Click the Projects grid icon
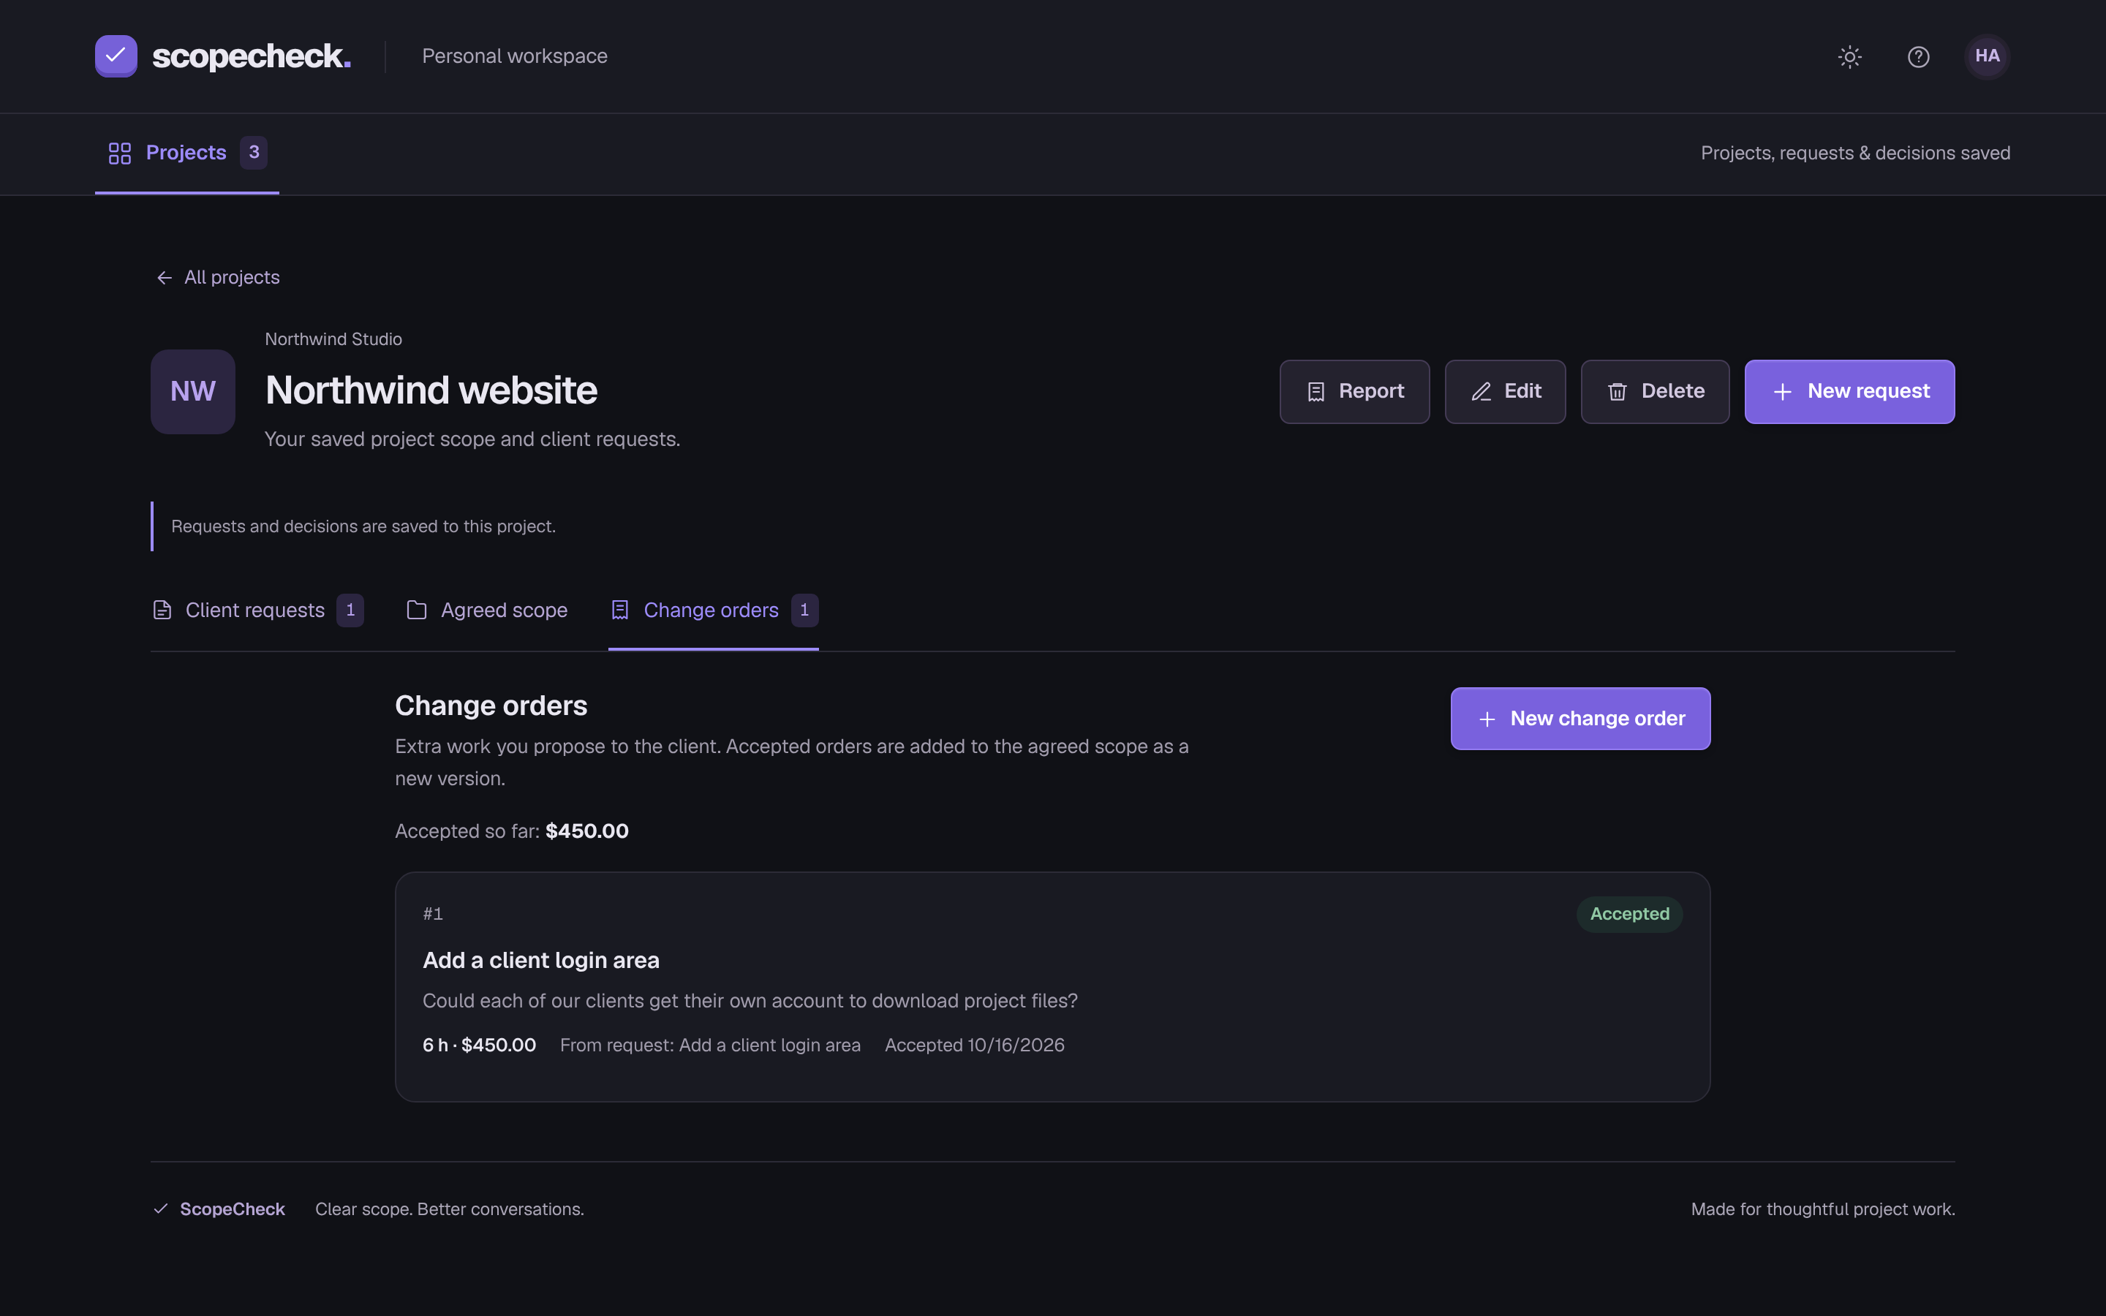Image resolution: width=2106 pixels, height=1316 pixels. pyautogui.click(x=119, y=154)
